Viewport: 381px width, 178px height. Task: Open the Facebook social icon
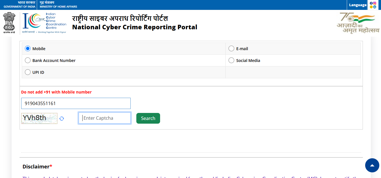coord(371,3)
